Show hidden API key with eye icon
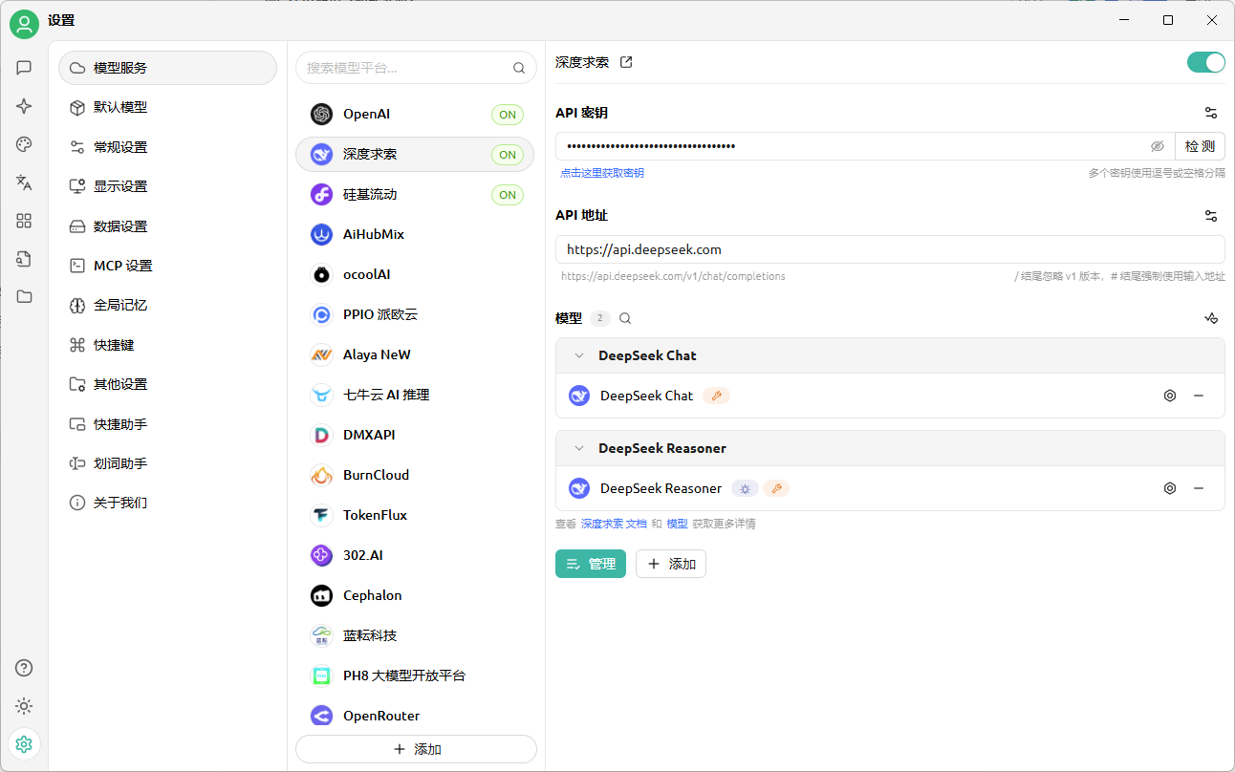This screenshot has width=1235, height=772. click(x=1157, y=146)
